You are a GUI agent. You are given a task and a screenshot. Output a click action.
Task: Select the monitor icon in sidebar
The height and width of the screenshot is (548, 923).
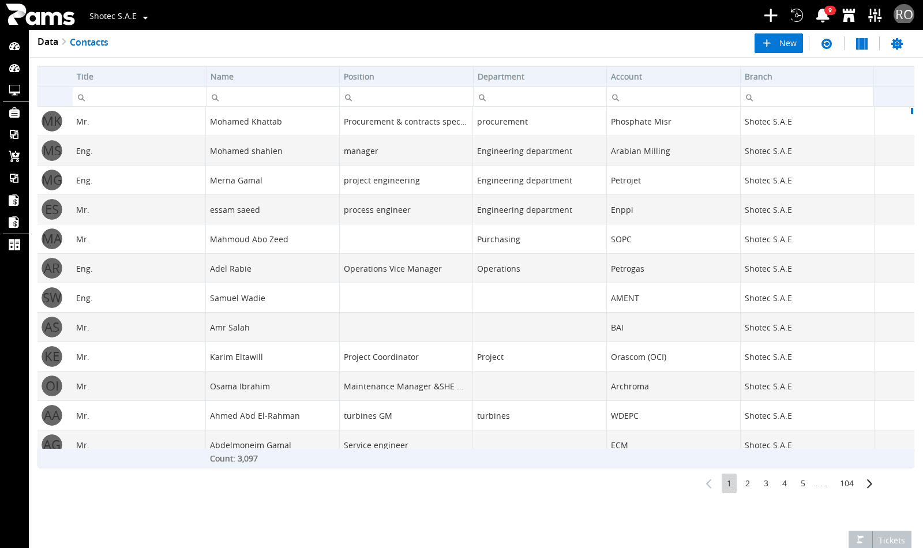tap(14, 90)
